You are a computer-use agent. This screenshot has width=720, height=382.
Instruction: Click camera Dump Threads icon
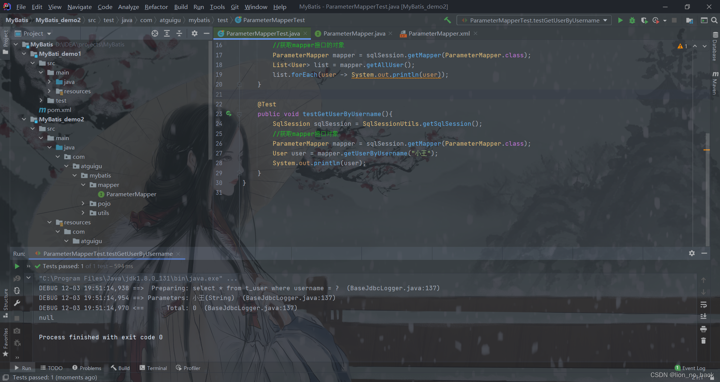[x=17, y=331]
